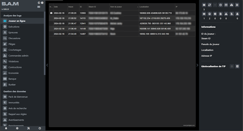Open Pack de bienvenue data page
This screenshot has width=243, height=131.
18,97
